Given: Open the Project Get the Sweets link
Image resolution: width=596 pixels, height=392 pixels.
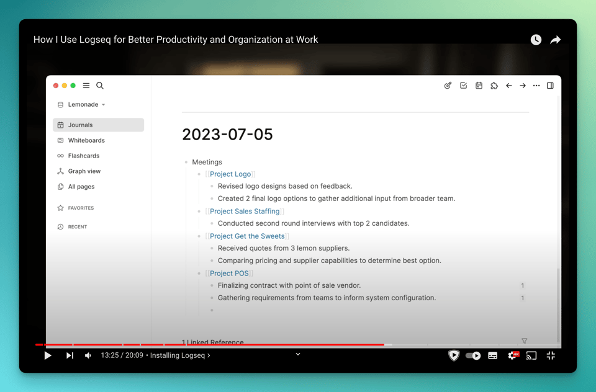Looking at the screenshot, I should [247, 236].
